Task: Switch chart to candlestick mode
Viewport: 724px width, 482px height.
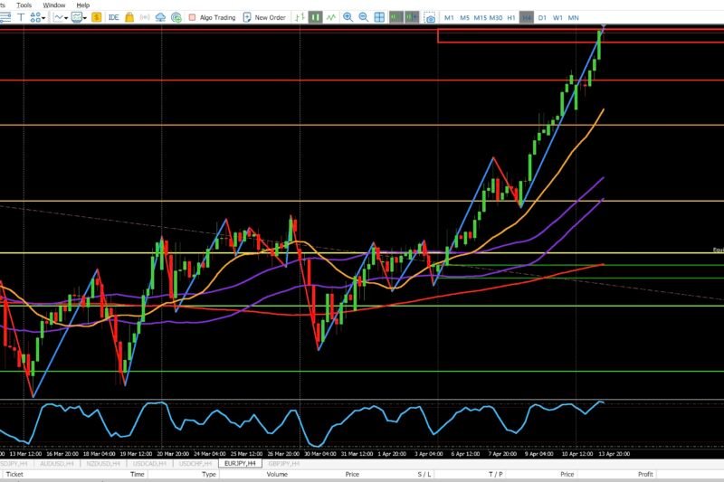Action: coord(315,17)
